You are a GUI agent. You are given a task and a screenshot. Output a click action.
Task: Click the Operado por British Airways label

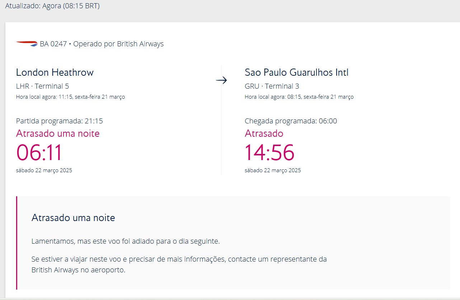coord(118,44)
